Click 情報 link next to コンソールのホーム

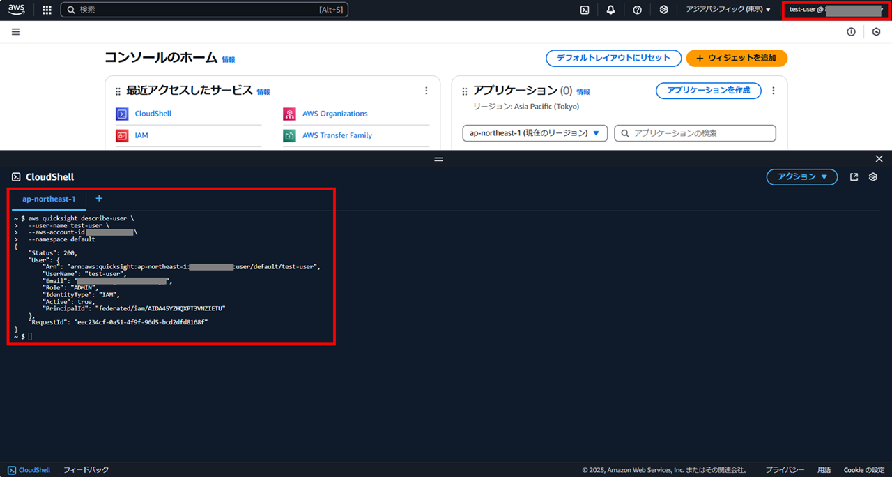229,60
